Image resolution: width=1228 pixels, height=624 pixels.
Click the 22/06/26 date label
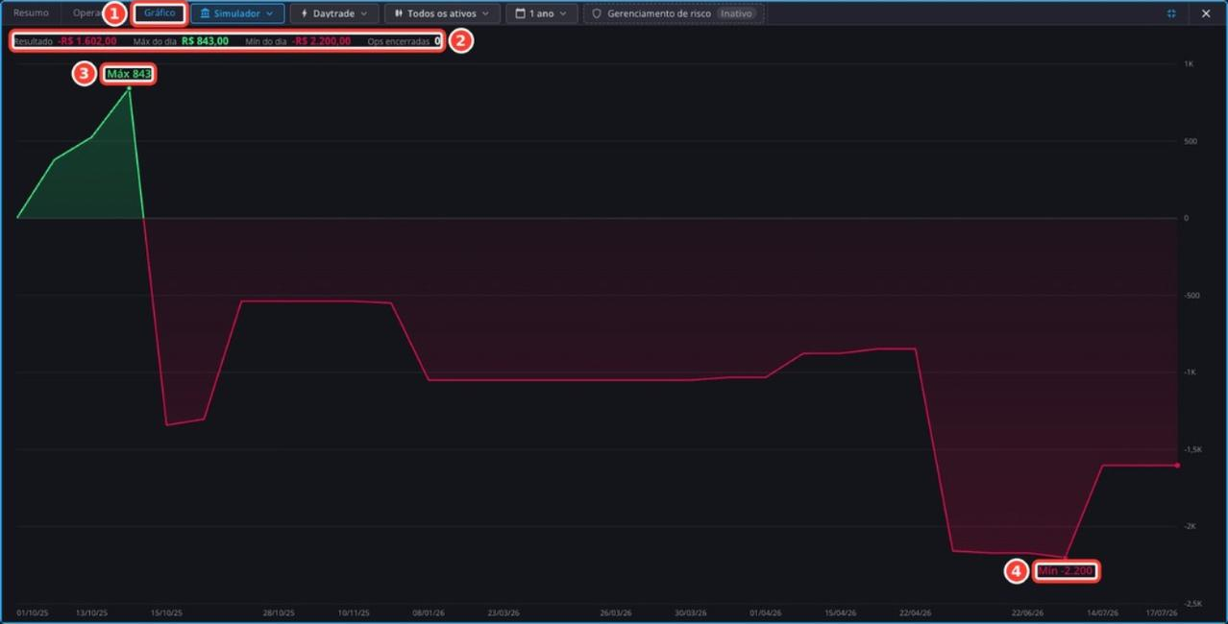click(x=1028, y=612)
